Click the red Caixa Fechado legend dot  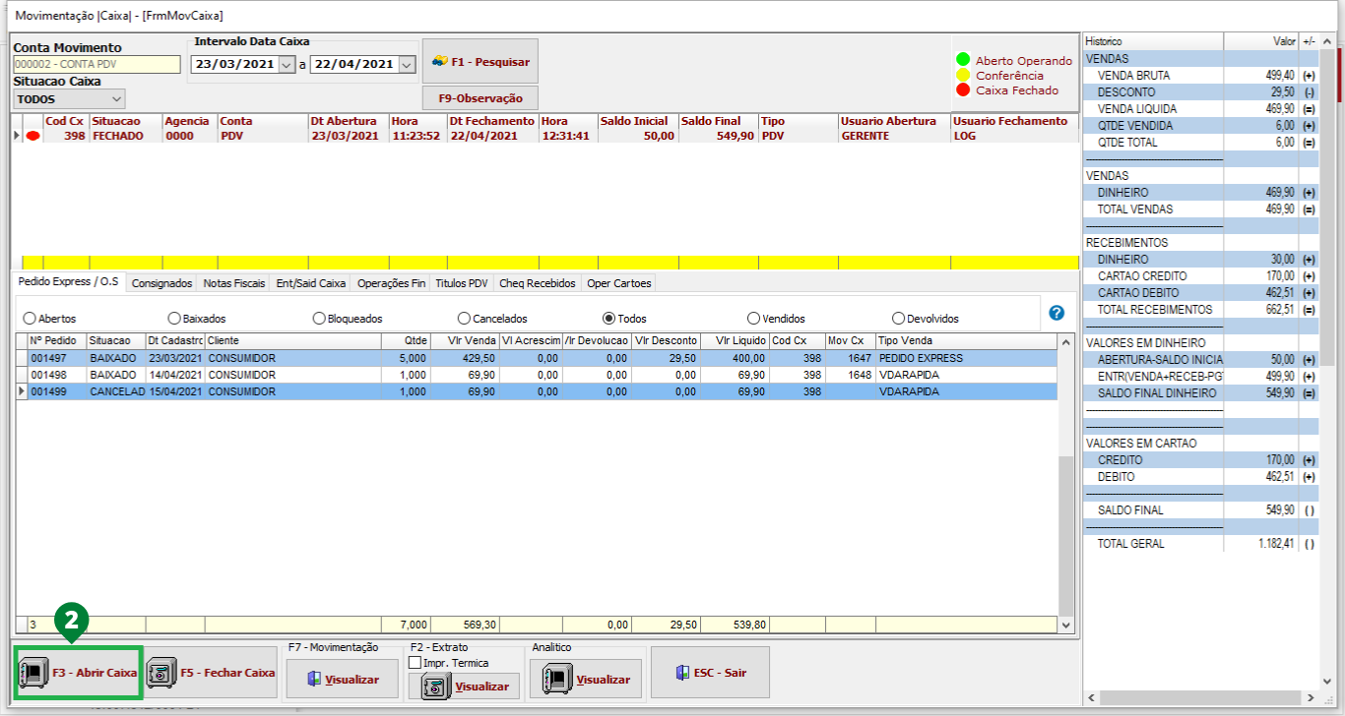point(963,89)
